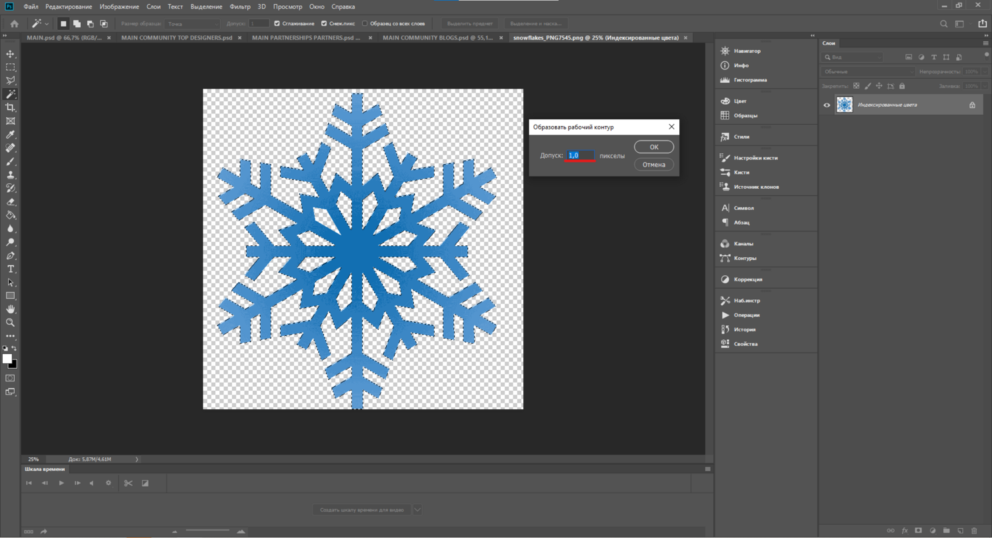Confirm the work path dialog with OK
The image size is (992, 538).
click(654, 147)
